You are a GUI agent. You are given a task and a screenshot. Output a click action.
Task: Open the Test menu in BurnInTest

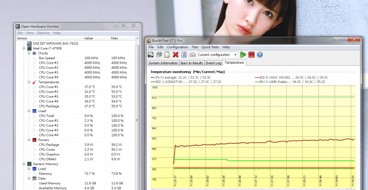(195, 47)
